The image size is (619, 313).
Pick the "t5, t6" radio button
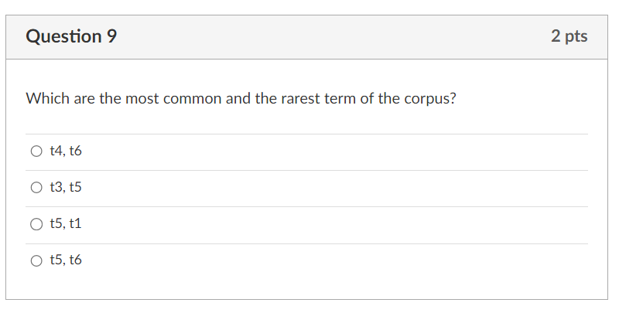click(x=36, y=261)
